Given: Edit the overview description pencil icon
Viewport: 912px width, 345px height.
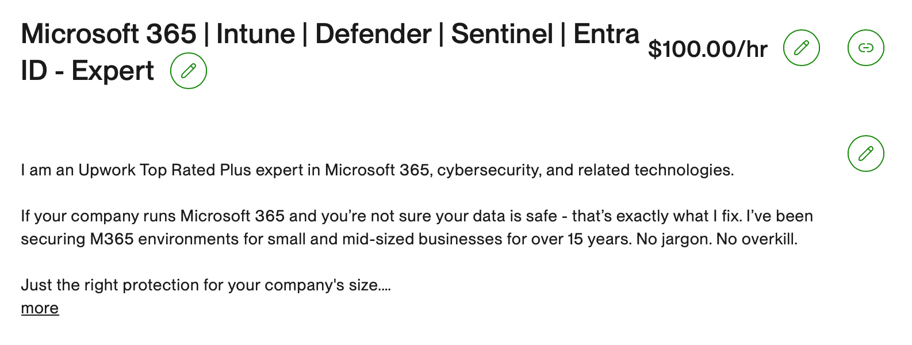Looking at the screenshot, I should 866,154.
